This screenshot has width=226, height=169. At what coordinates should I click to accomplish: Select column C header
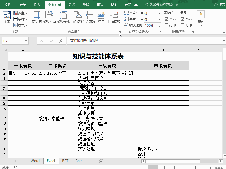107,50
